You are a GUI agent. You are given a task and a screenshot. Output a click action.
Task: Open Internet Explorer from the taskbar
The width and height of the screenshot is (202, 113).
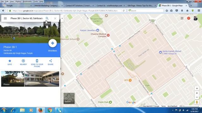pos(13,110)
